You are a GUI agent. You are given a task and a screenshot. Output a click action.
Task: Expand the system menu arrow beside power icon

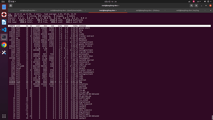[x=211, y=2]
